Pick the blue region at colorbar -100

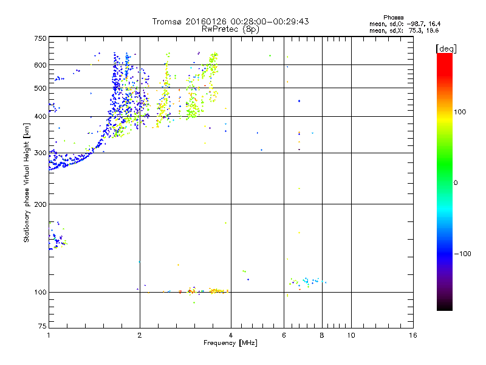click(444, 253)
